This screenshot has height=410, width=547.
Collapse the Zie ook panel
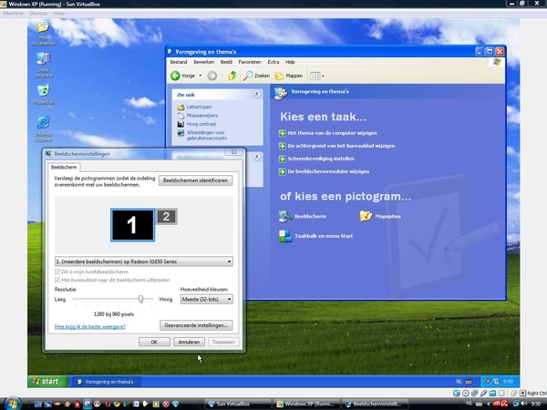click(257, 94)
